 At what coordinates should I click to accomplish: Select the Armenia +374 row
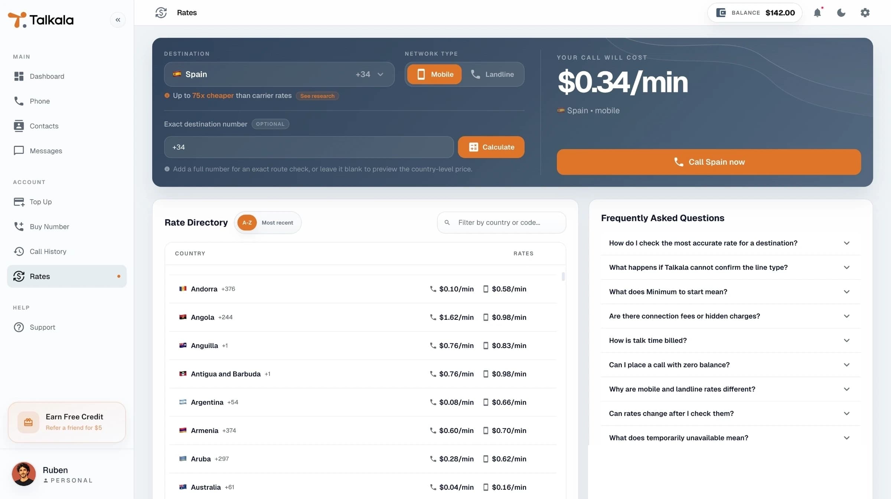click(363, 430)
